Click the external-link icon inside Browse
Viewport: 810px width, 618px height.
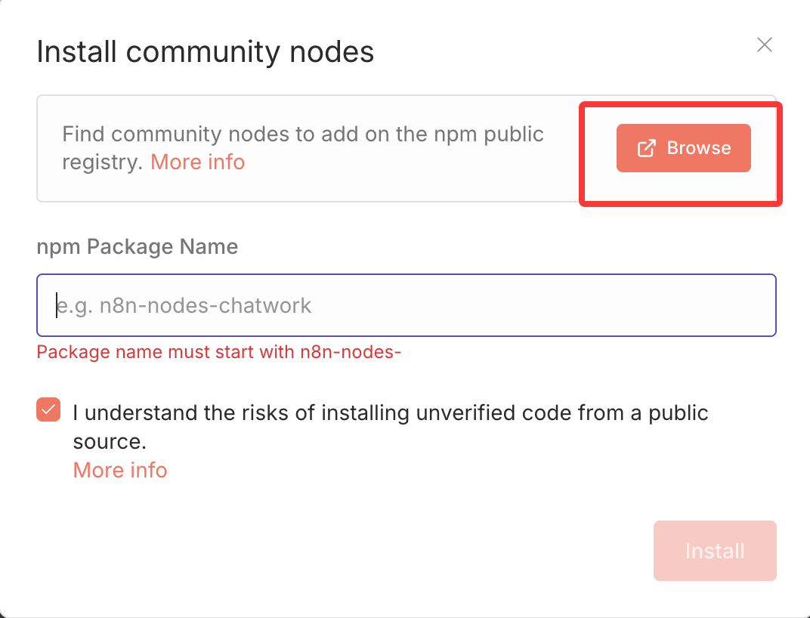click(647, 148)
